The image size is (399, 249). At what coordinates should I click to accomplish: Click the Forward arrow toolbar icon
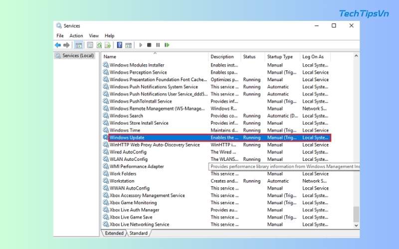66,45
